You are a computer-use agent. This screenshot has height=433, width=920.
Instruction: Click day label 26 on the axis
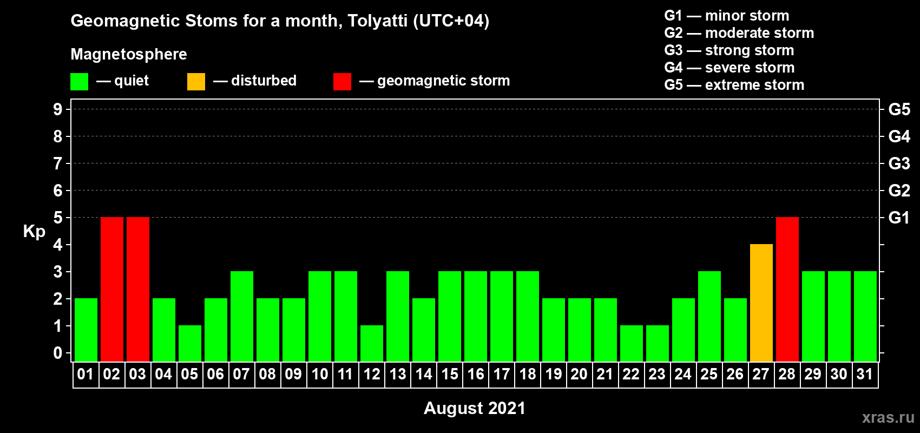735,374
